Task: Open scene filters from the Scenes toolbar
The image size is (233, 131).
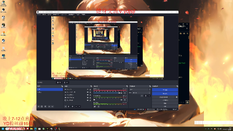Action: pyautogui.click(x=45, y=107)
